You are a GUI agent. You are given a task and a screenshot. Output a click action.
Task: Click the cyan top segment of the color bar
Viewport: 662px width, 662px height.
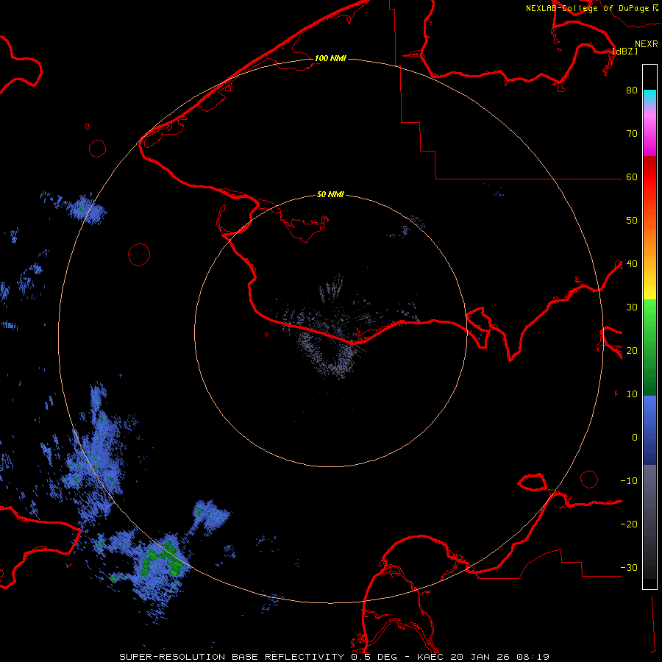pos(649,96)
